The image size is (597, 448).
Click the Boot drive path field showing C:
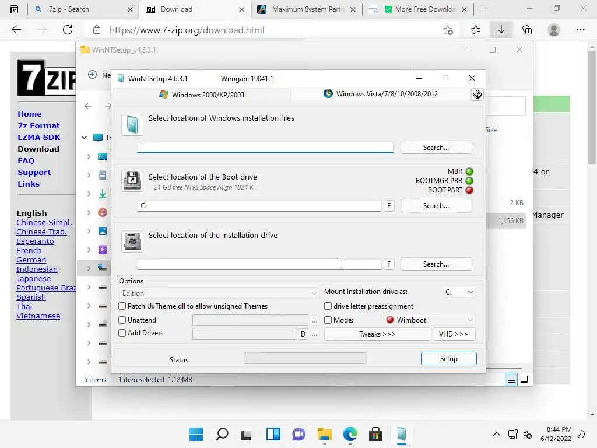(259, 206)
